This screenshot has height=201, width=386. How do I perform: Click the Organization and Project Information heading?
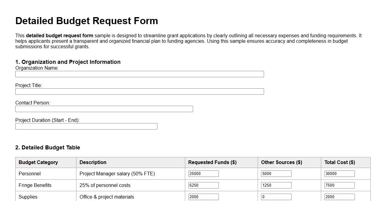[68, 62]
